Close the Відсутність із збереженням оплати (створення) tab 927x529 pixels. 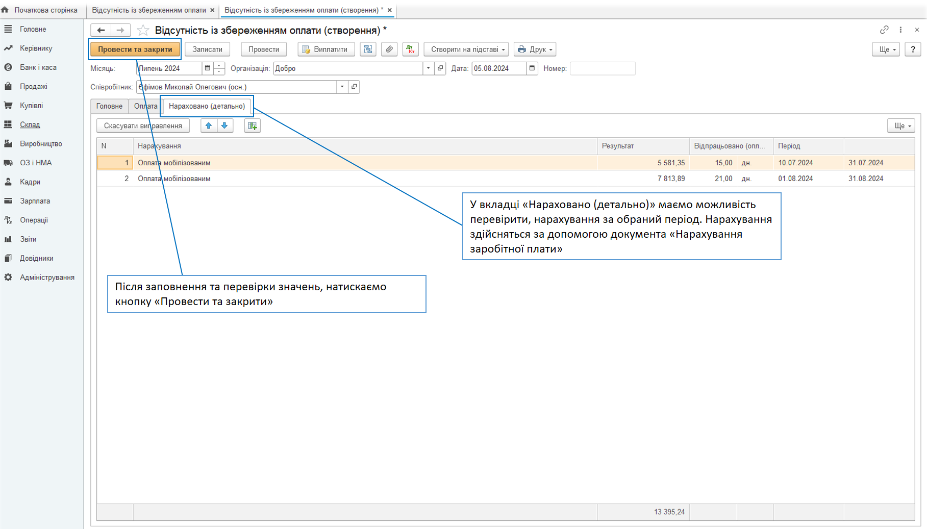pyautogui.click(x=390, y=10)
